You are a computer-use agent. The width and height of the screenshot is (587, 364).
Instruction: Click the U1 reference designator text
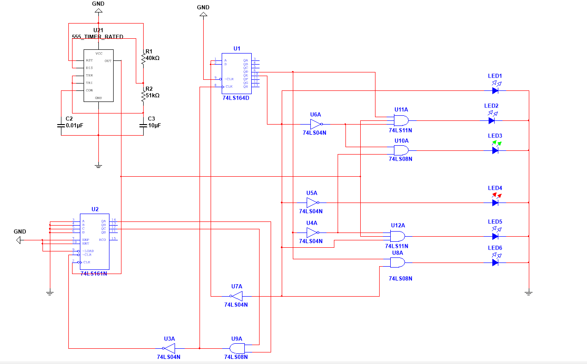pos(237,48)
